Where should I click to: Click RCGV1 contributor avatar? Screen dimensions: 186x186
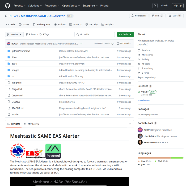tap(140, 130)
